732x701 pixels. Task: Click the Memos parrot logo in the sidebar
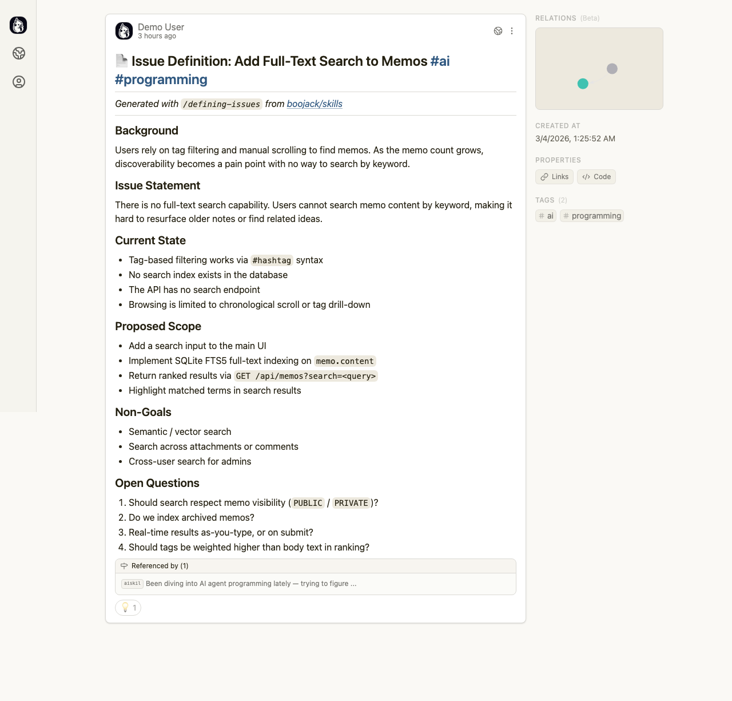point(18,25)
